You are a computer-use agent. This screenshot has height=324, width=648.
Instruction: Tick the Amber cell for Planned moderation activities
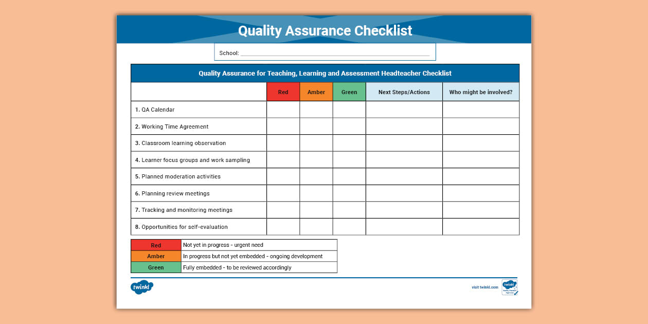[x=316, y=176]
